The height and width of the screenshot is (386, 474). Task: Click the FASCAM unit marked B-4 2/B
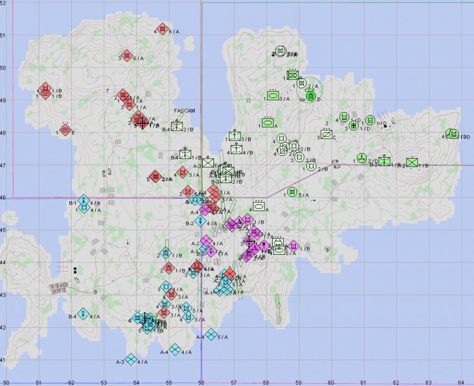coord(177,126)
